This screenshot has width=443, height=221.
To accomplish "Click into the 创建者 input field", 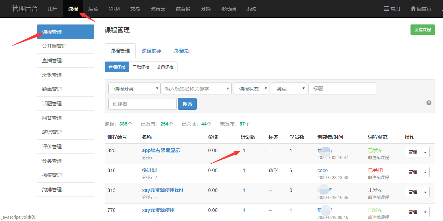I will coord(142,104).
